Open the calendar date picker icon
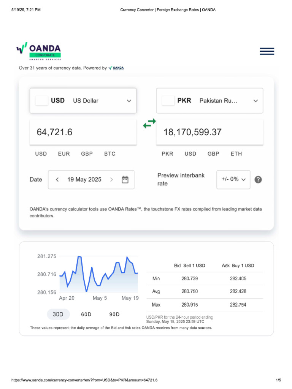Viewport: 292px width, 389px height. click(x=125, y=180)
